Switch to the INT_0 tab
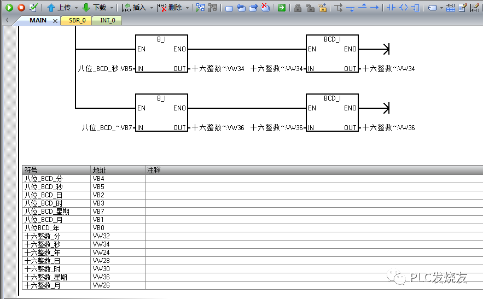 108,20
